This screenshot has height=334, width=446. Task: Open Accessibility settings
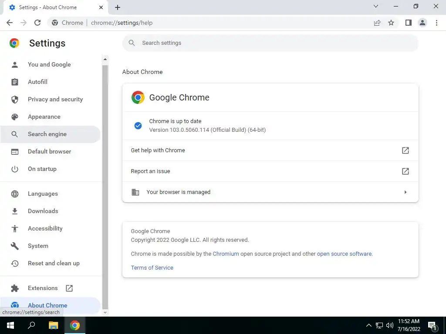coord(51,228)
